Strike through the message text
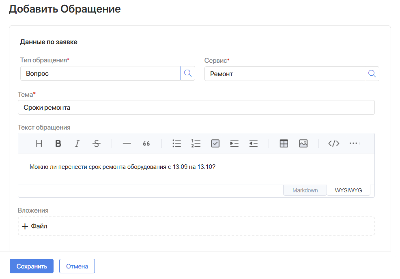400x279 pixels. coord(97,143)
